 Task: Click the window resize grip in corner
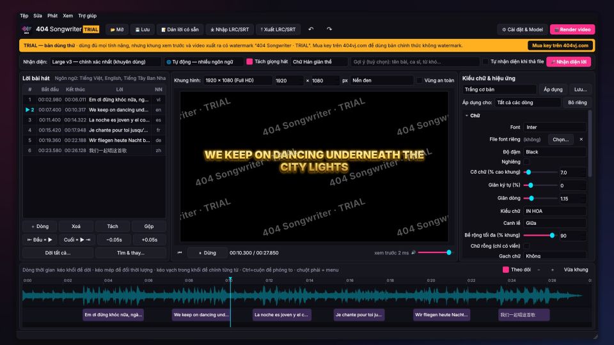coord(595,337)
